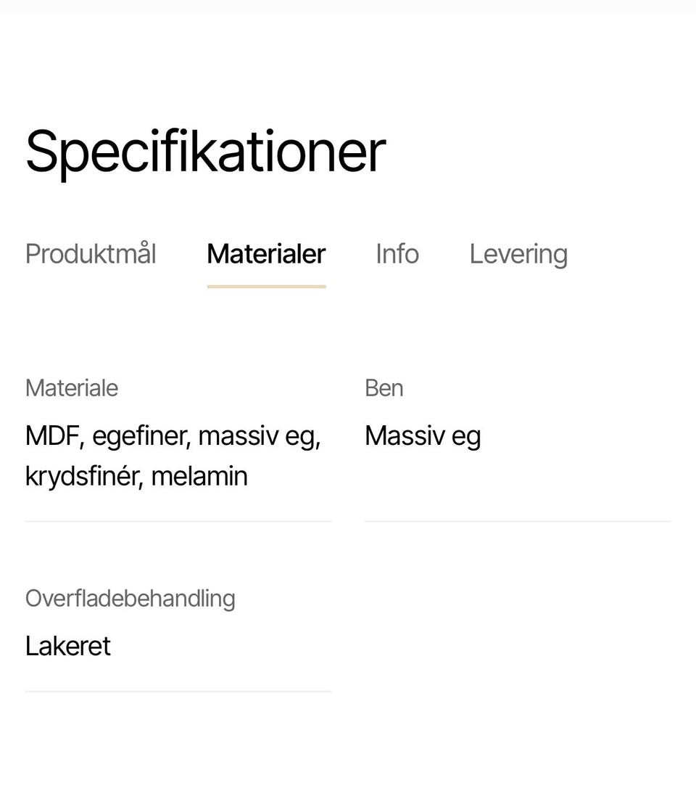Click the Produktmål tab label text
Image resolution: width=696 pixels, height=791 pixels.
[x=90, y=254]
